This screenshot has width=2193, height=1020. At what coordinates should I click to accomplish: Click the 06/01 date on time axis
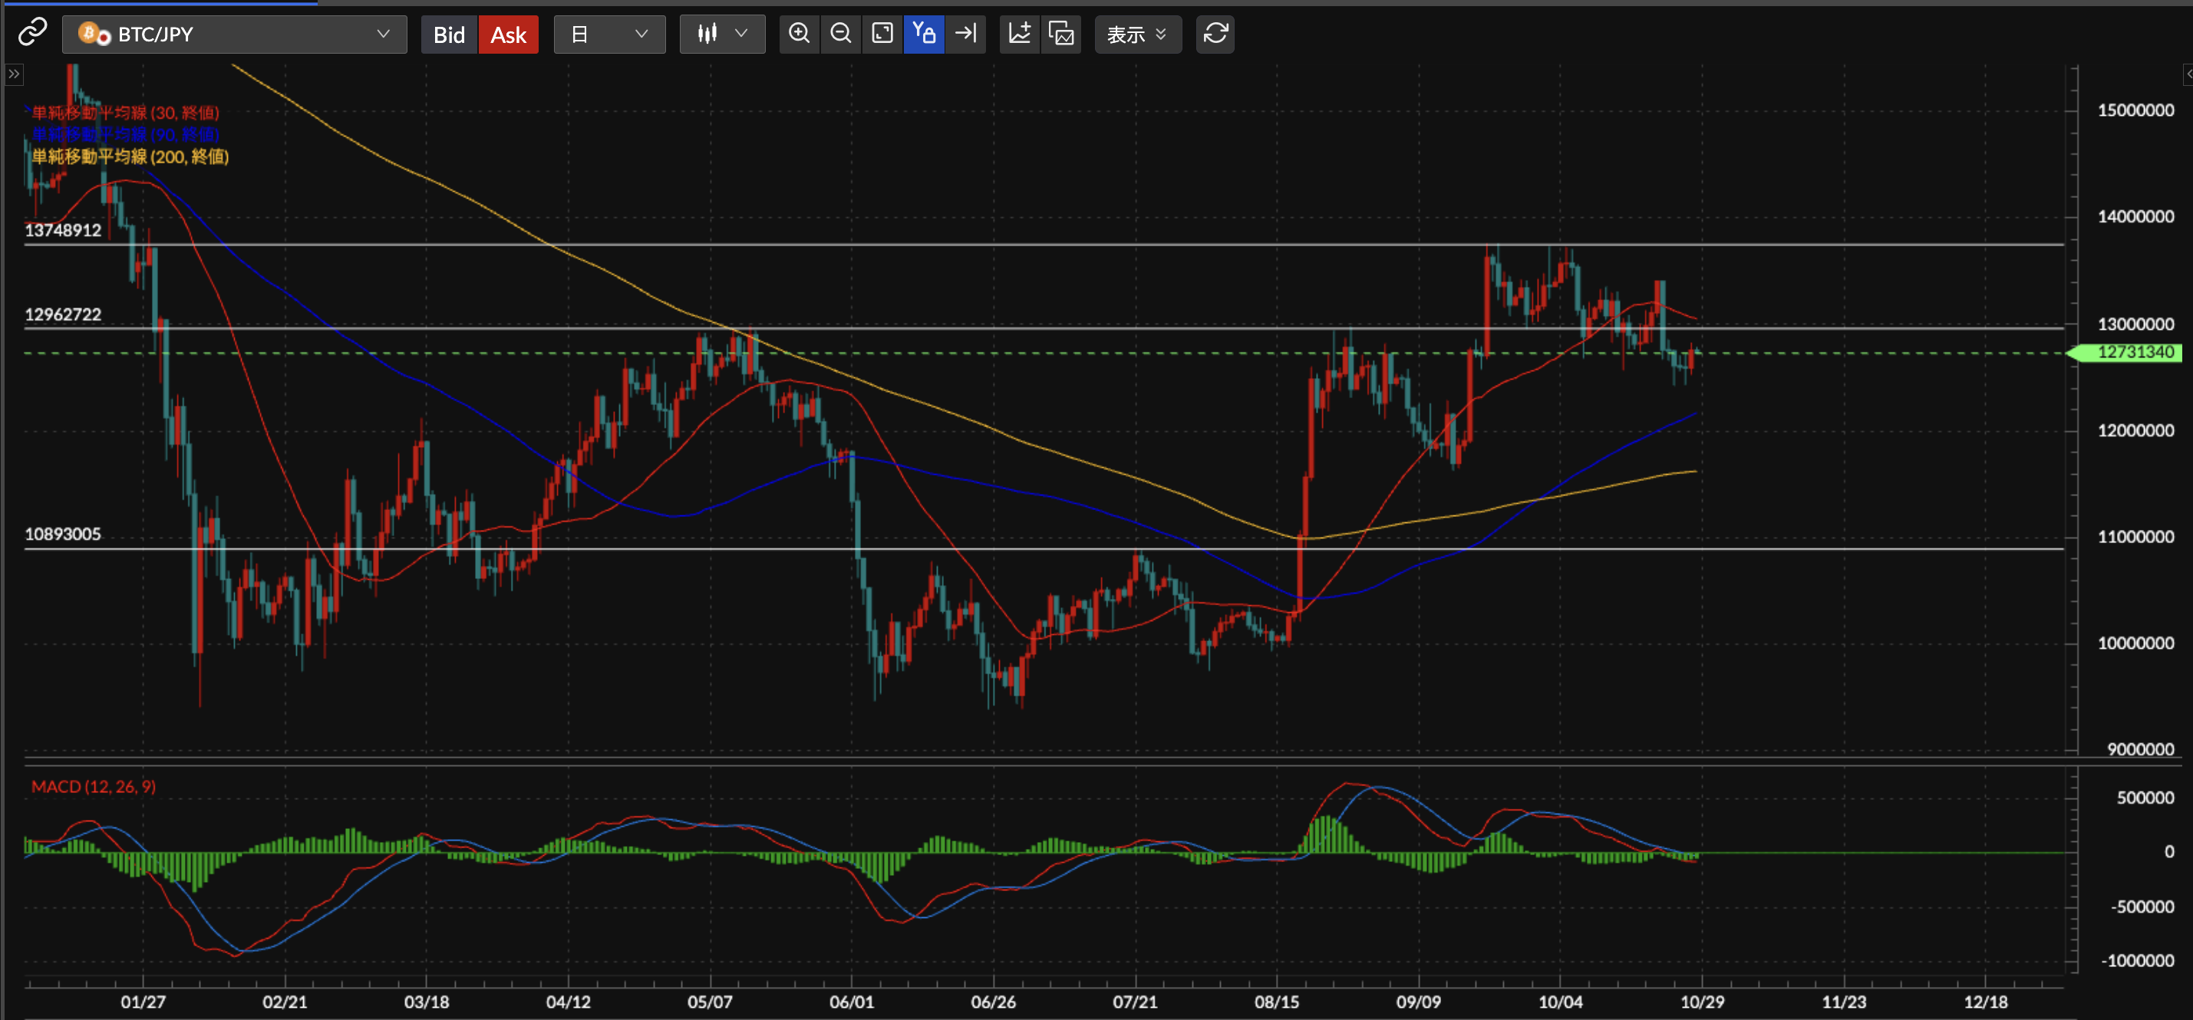pyautogui.click(x=851, y=1002)
